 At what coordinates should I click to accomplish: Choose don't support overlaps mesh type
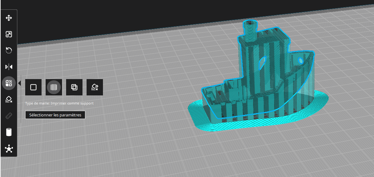click(x=95, y=87)
